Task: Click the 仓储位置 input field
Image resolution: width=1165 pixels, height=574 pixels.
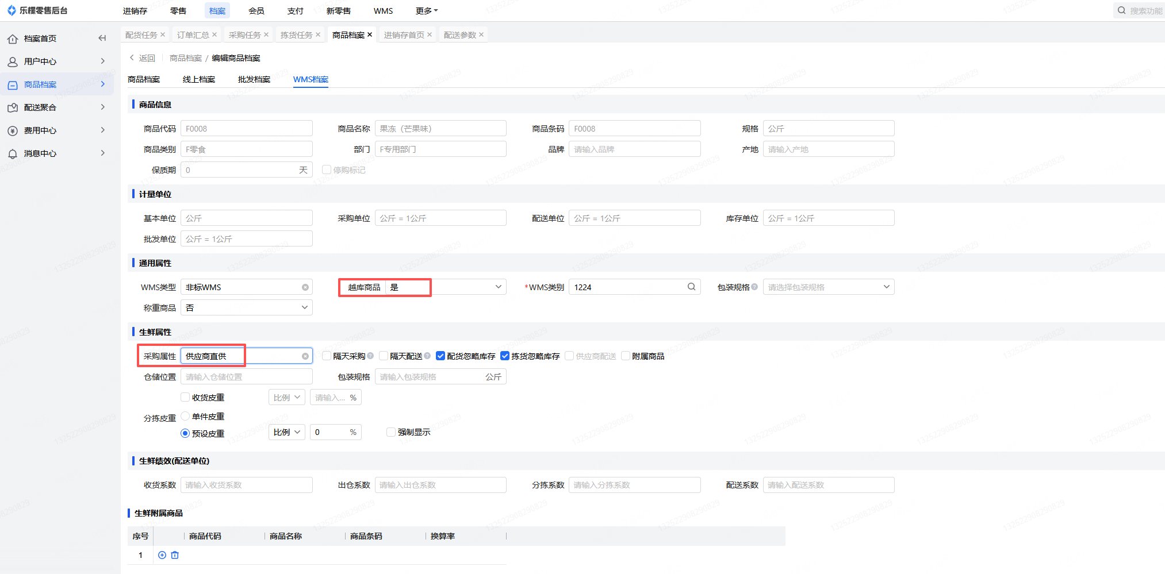Action: point(247,376)
